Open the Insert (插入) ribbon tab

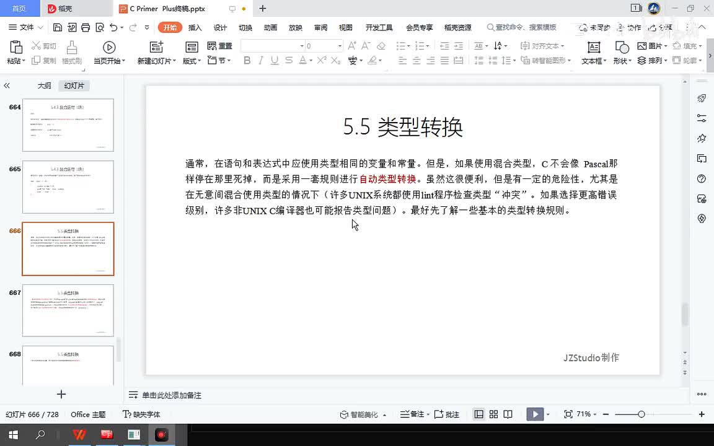(195, 27)
